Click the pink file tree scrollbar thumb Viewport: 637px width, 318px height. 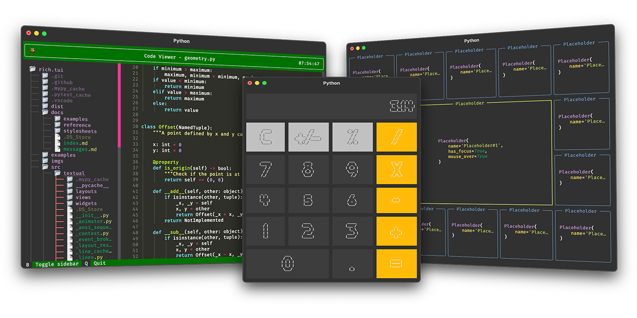click(119, 105)
